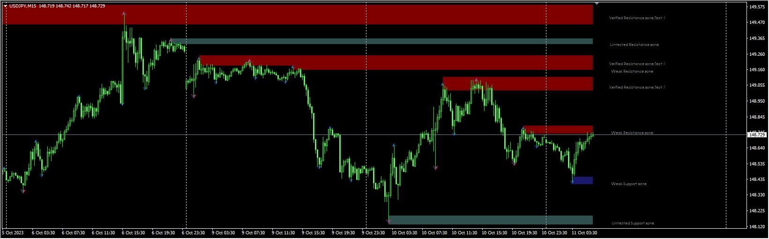This screenshot has height=239, width=769.
Task: Click the OHLC values 148.719 148.742 148.717 148.729
Action: point(72,6)
